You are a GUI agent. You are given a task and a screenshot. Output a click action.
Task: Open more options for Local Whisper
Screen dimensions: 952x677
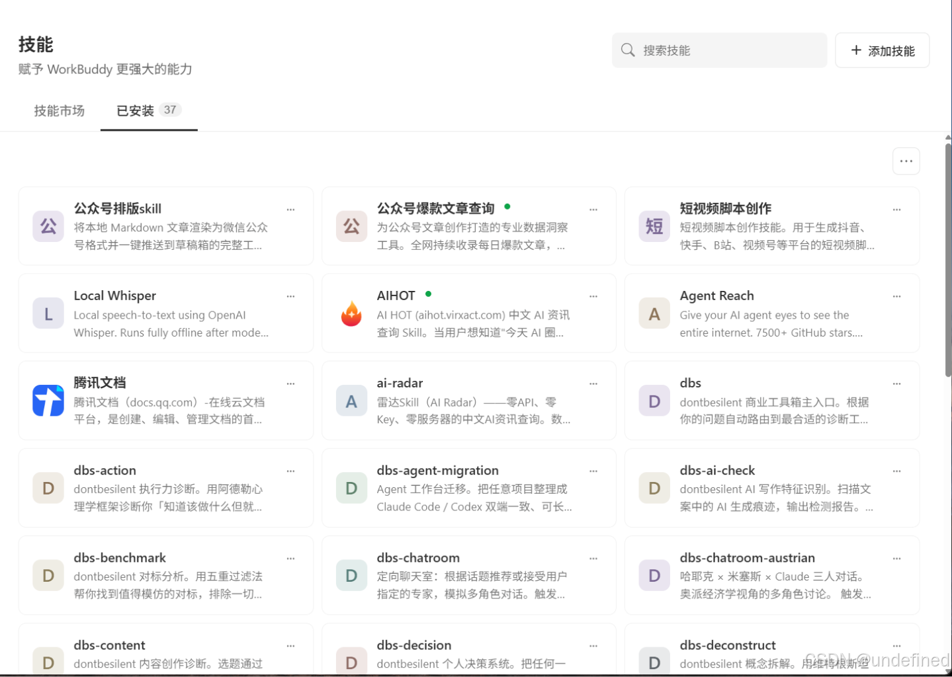point(290,297)
